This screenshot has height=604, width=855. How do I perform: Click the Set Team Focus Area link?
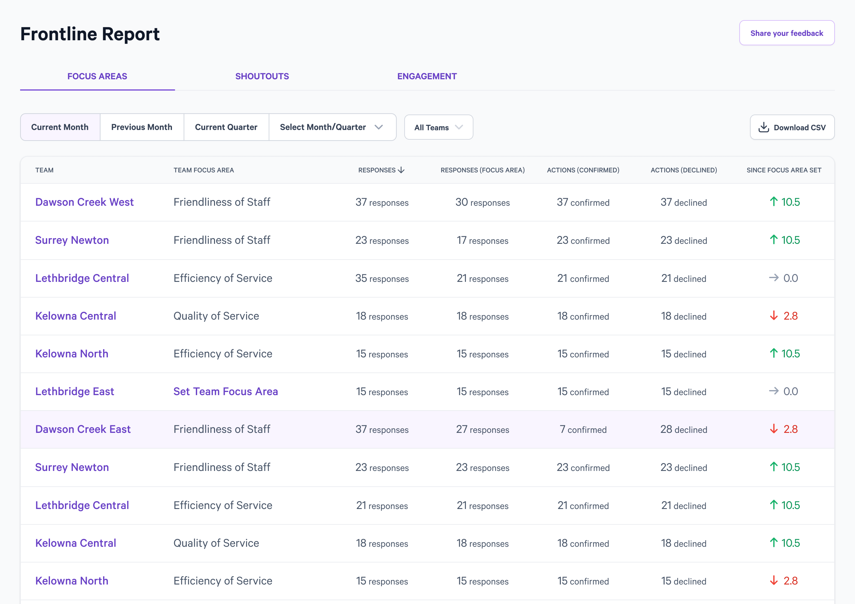(x=226, y=391)
